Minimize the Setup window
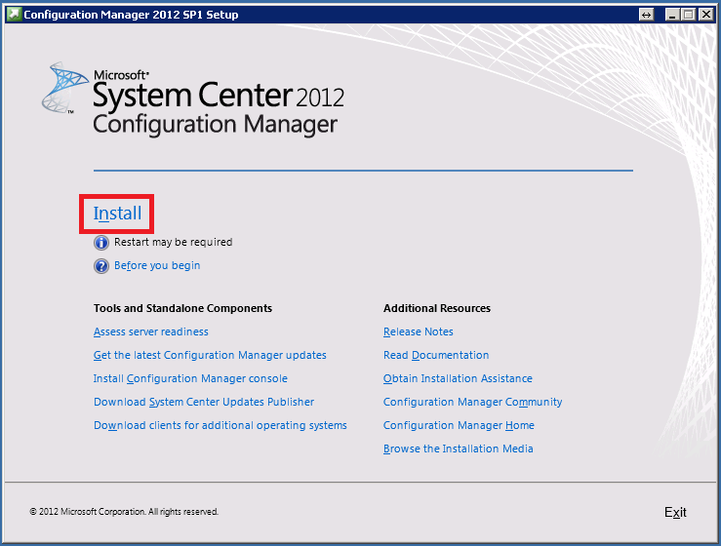The image size is (721, 546). [672, 15]
